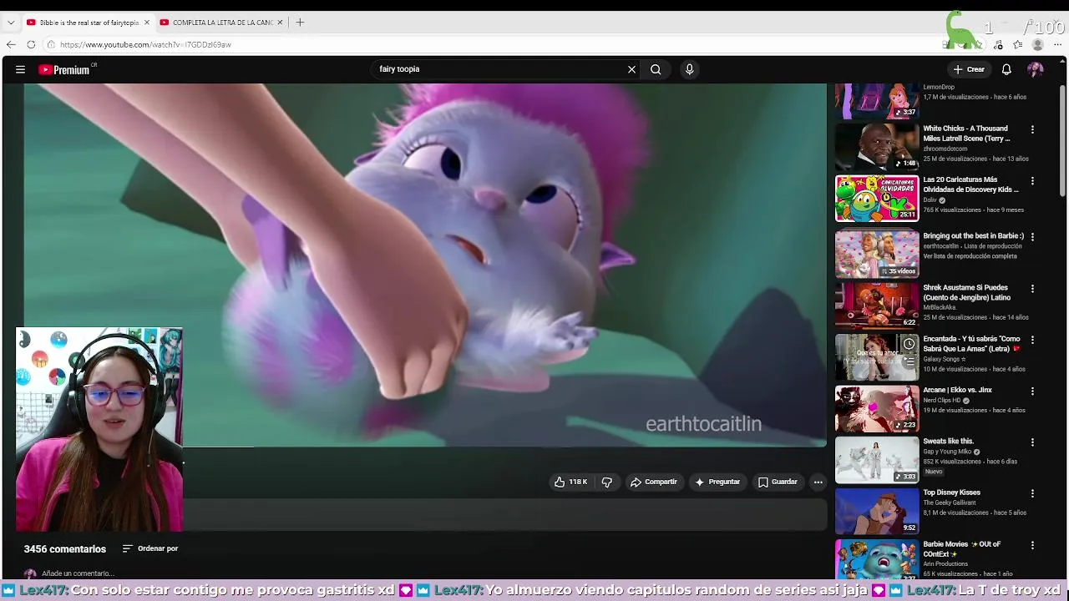Image resolution: width=1069 pixels, height=601 pixels.
Task: Click the YouTube search field
Action: coord(499,69)
